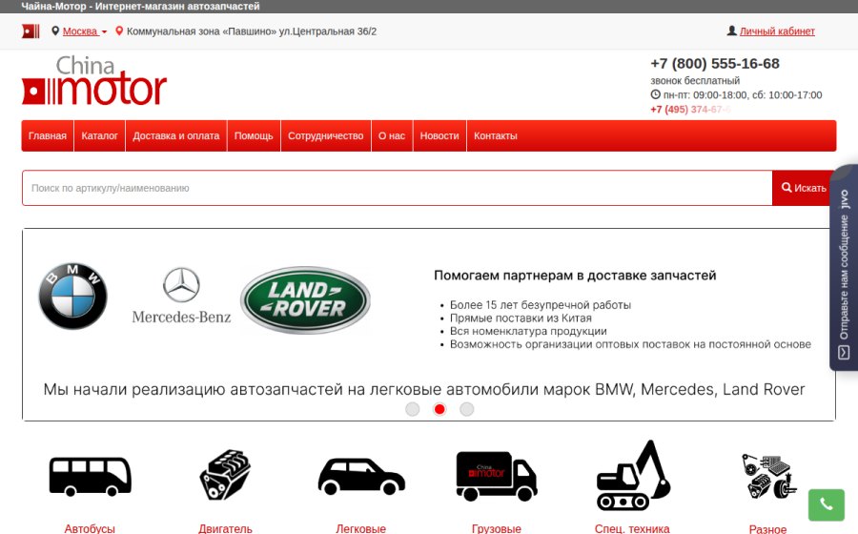Click the Искать search button
Screen dimensions: 858x534
pos(804,188)
